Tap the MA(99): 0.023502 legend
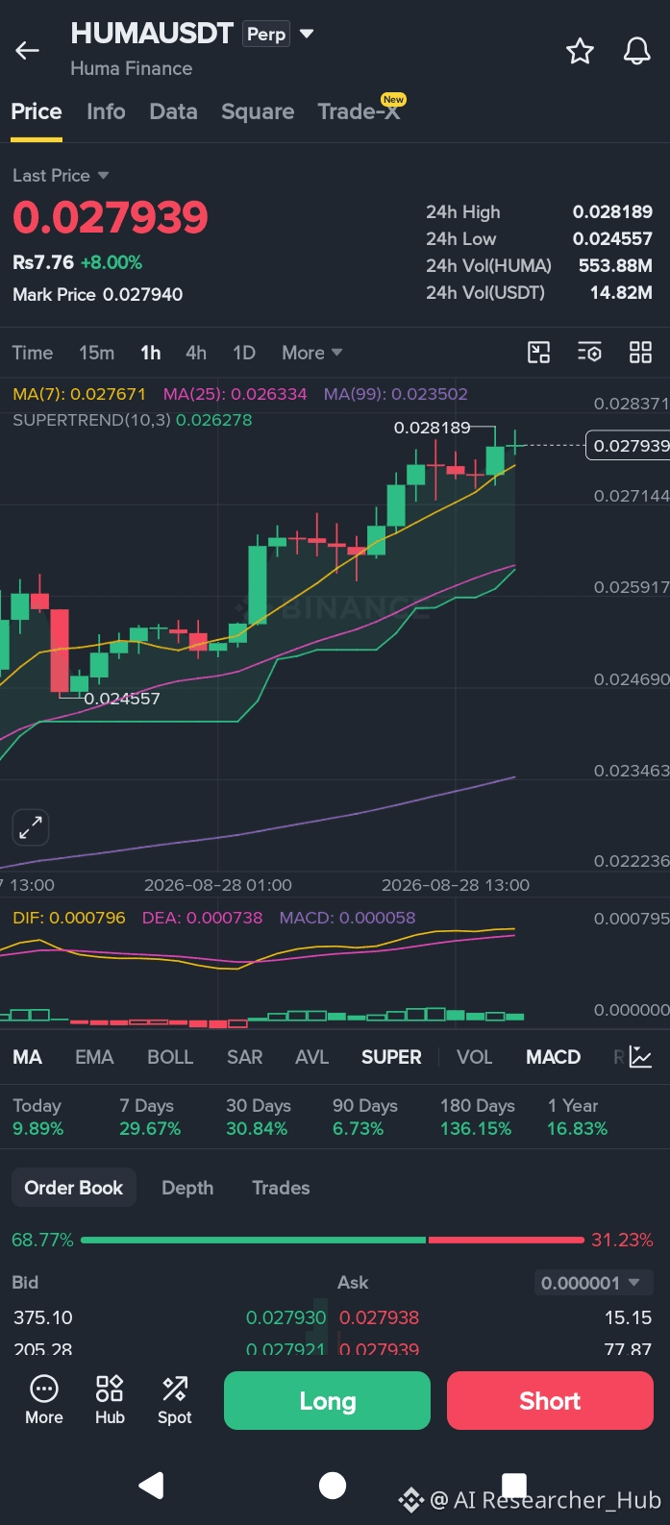 [395, 394]
